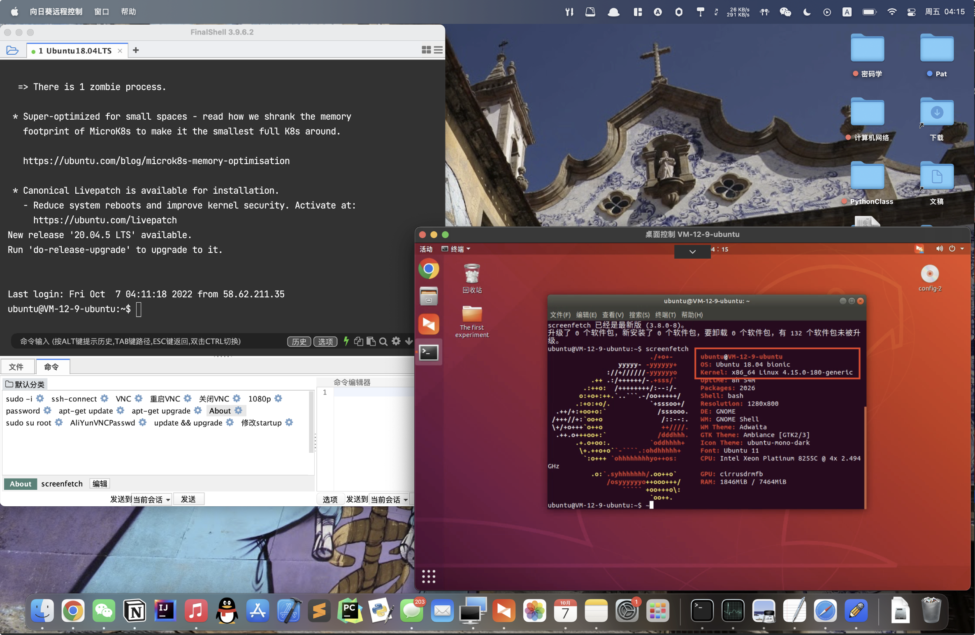This screenshot has width=975, height=635.
Task: Add a new FinalShell session tab
Action: pyautogui.click(x=136, y=50)
